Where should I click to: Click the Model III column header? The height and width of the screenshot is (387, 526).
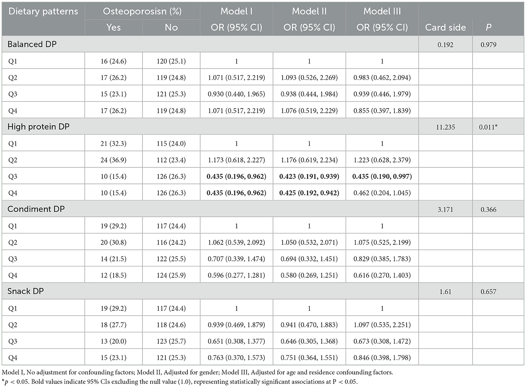[382, 11]
